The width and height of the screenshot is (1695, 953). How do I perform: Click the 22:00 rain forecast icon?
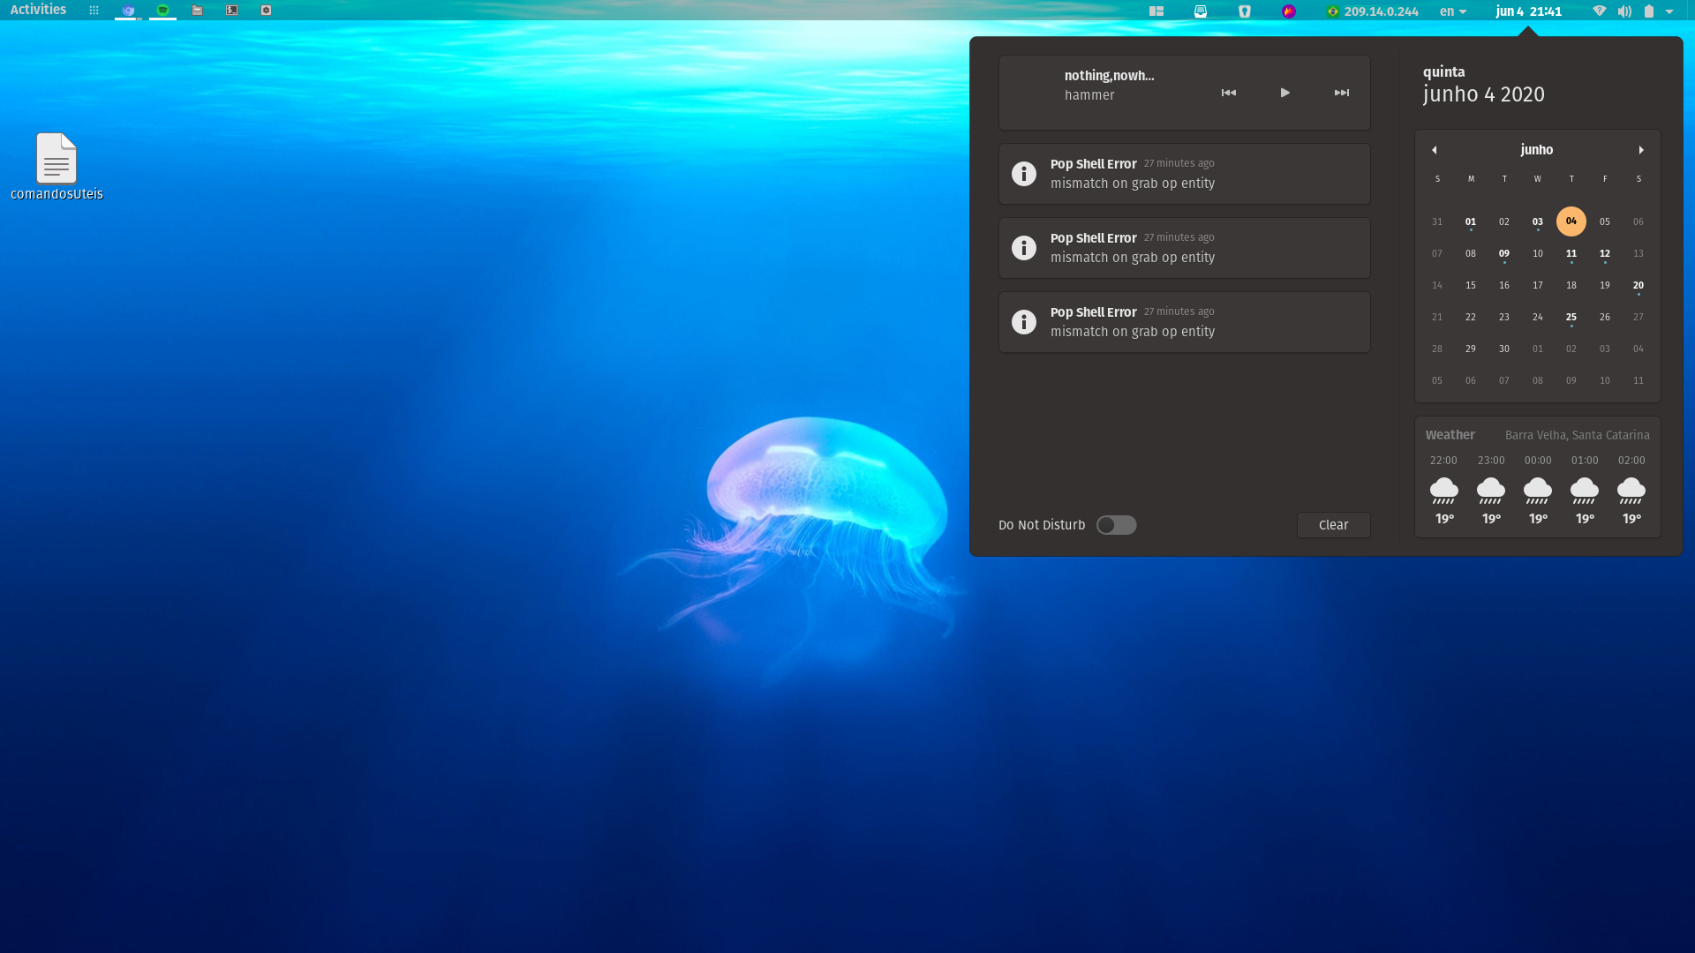1444,491
